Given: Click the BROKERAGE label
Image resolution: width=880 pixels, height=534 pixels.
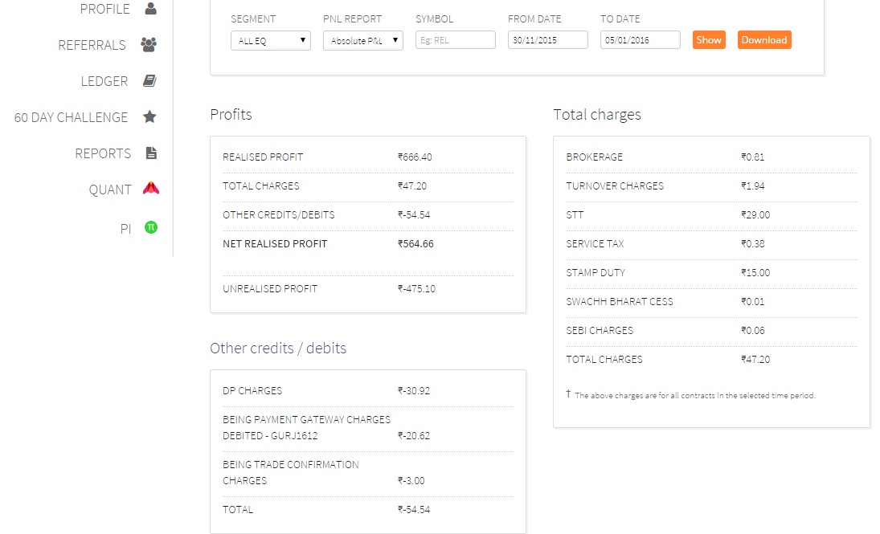Looking at the screenshot, I should coord(595,157).
